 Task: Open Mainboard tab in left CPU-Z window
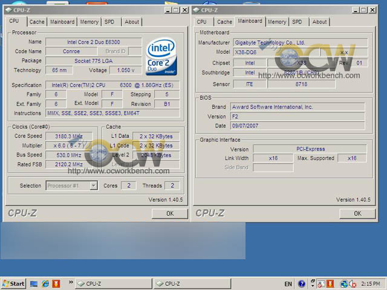(x=62, y=22)
